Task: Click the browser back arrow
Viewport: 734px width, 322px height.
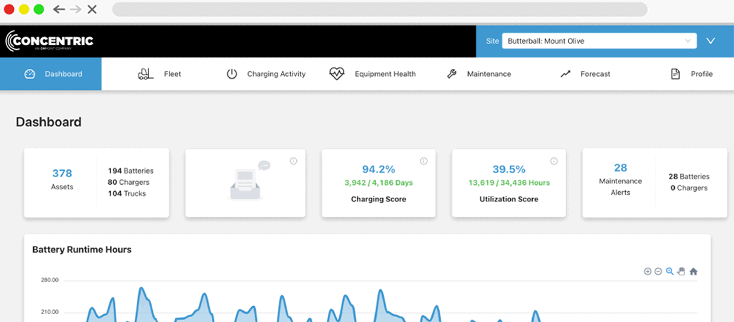Action: tap(59, 9)
